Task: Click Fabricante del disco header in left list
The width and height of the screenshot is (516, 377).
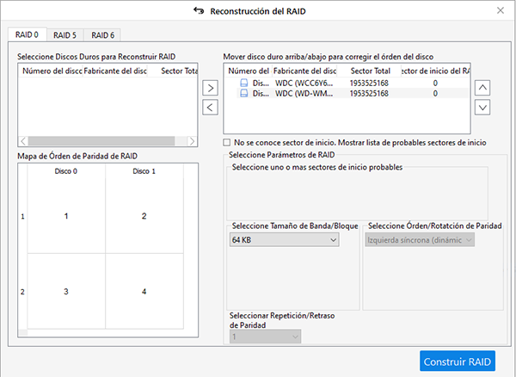Action: [x=115, y=71]
